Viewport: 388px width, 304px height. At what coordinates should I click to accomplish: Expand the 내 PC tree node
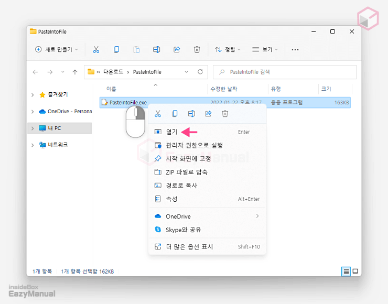[x=33, y=128]
